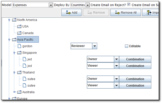Screen dimensions: 162x103
Task: Click Combination button beside Singapore Owner
Action: click(x=135, y=59)
